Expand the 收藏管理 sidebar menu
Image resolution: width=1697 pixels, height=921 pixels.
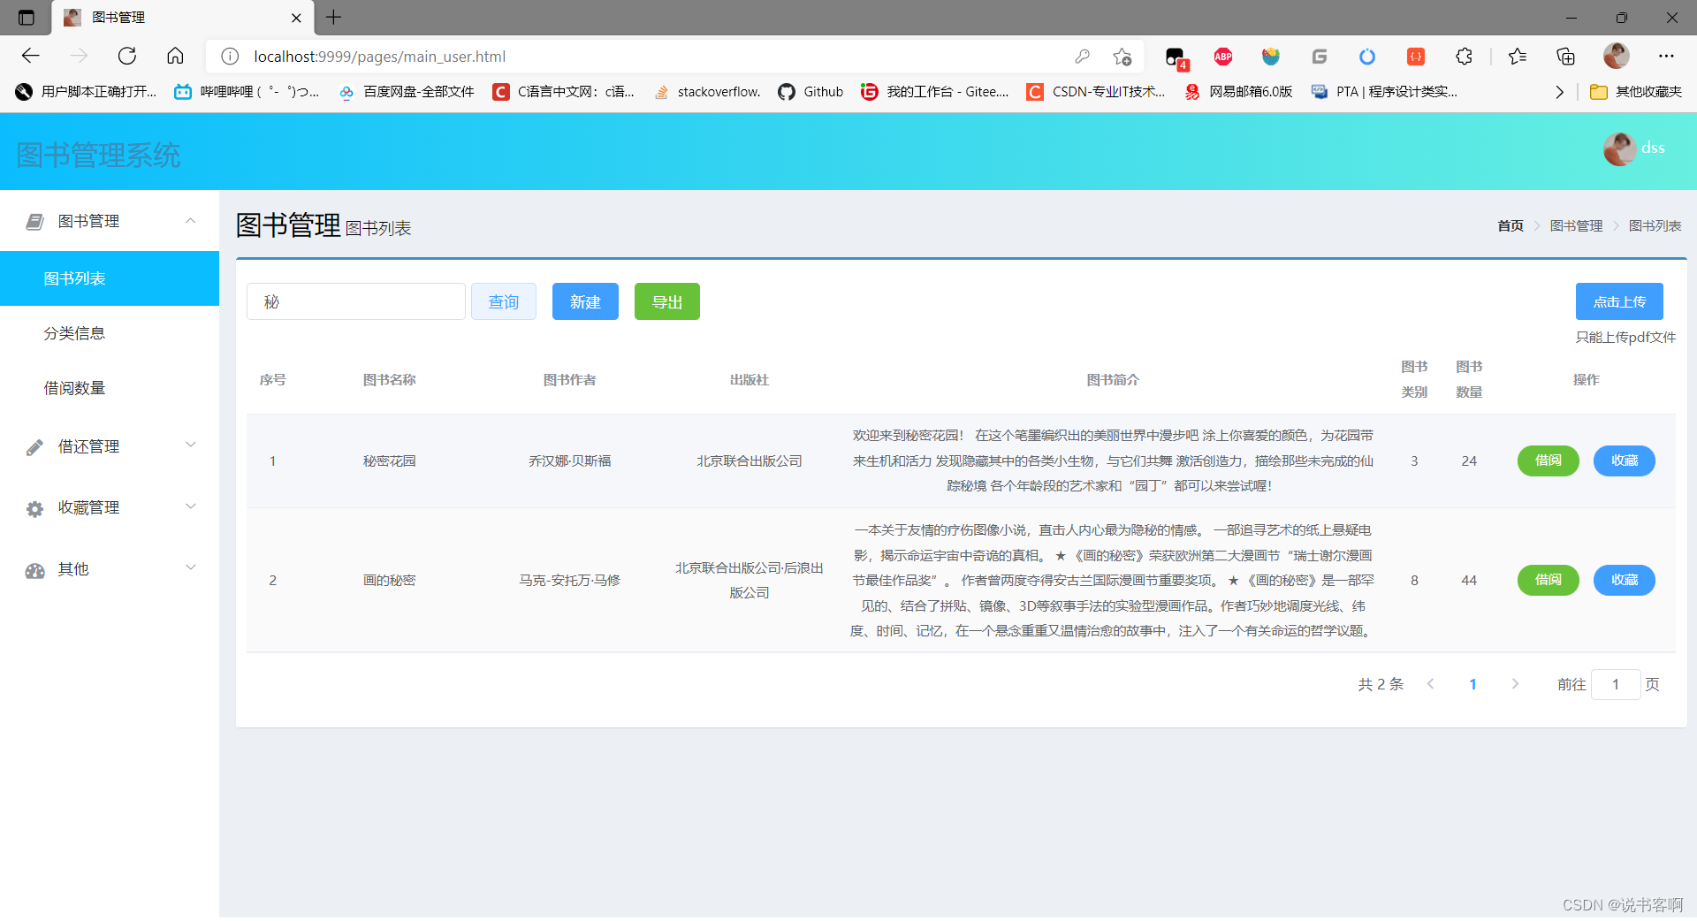point(110,507)
